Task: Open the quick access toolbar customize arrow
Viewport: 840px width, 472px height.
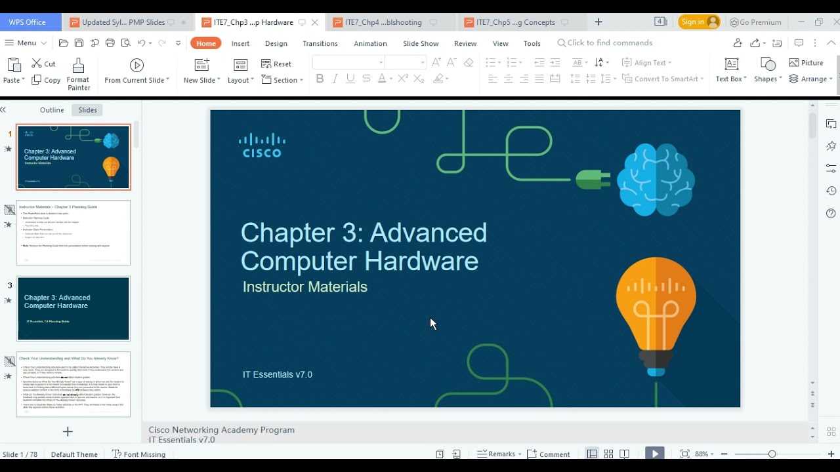Action: pyautogui.click(x=178, y=43)
